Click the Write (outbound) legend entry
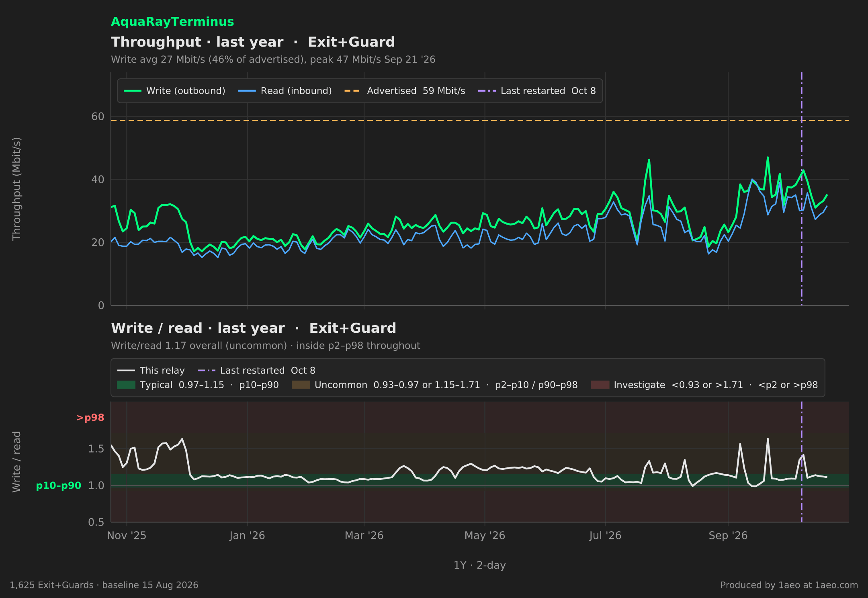Image resolution: width=868 pixels, height=598 pixels. (174, 91)
